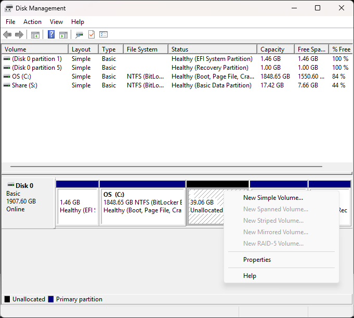
Task: Sort by the Status column header
Action: (x=213, y=49)
